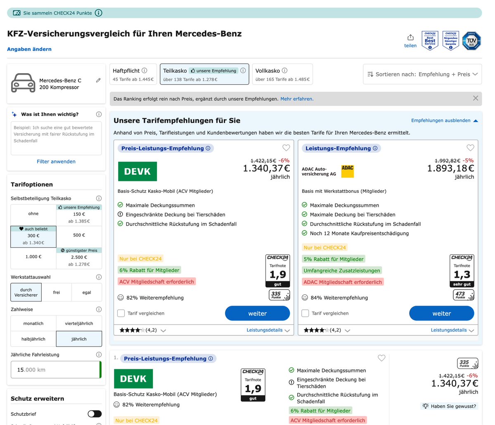
Task: Focus the Was ist Ihnen wichtig text area
Action: tap(56, 138)
